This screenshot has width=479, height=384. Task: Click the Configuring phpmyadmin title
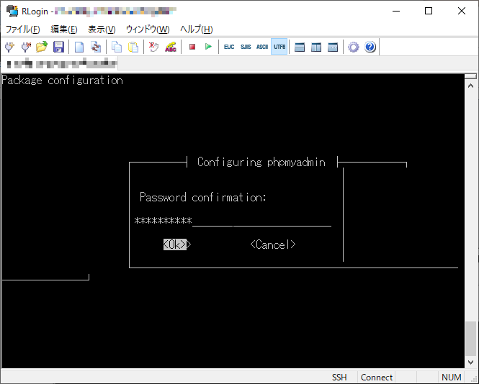coord(261,162)
